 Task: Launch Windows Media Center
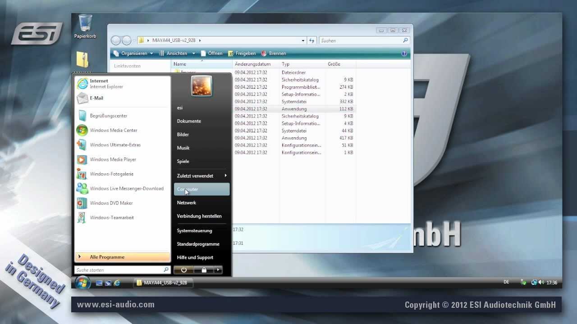[x=123, y=130]
